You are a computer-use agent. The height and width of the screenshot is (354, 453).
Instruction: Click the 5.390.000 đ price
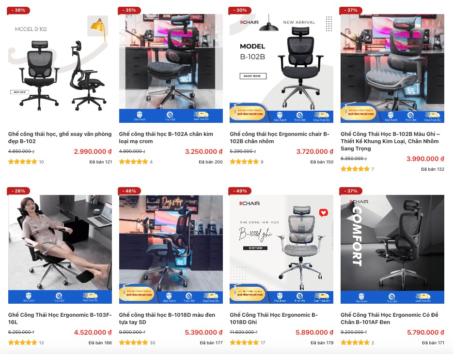(x=203, y=332)
